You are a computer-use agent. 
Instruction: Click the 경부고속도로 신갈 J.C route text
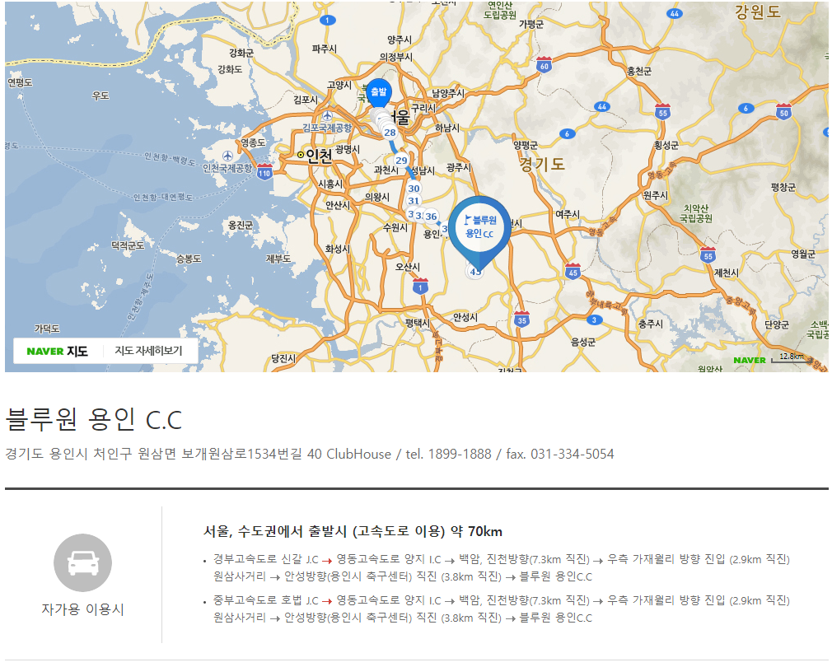pos(266,559)
